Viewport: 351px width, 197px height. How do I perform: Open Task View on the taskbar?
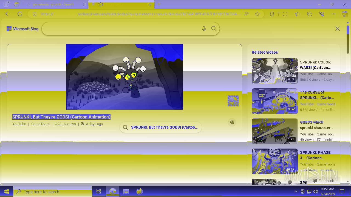pyautogui.click(x=99, y=192)
